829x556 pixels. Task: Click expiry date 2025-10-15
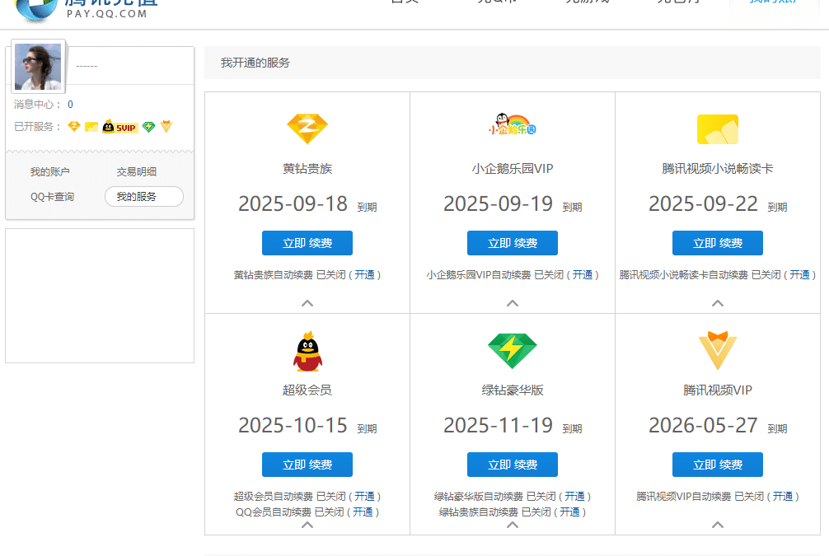[293, 426]
